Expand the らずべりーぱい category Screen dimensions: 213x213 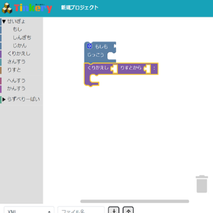4,99
